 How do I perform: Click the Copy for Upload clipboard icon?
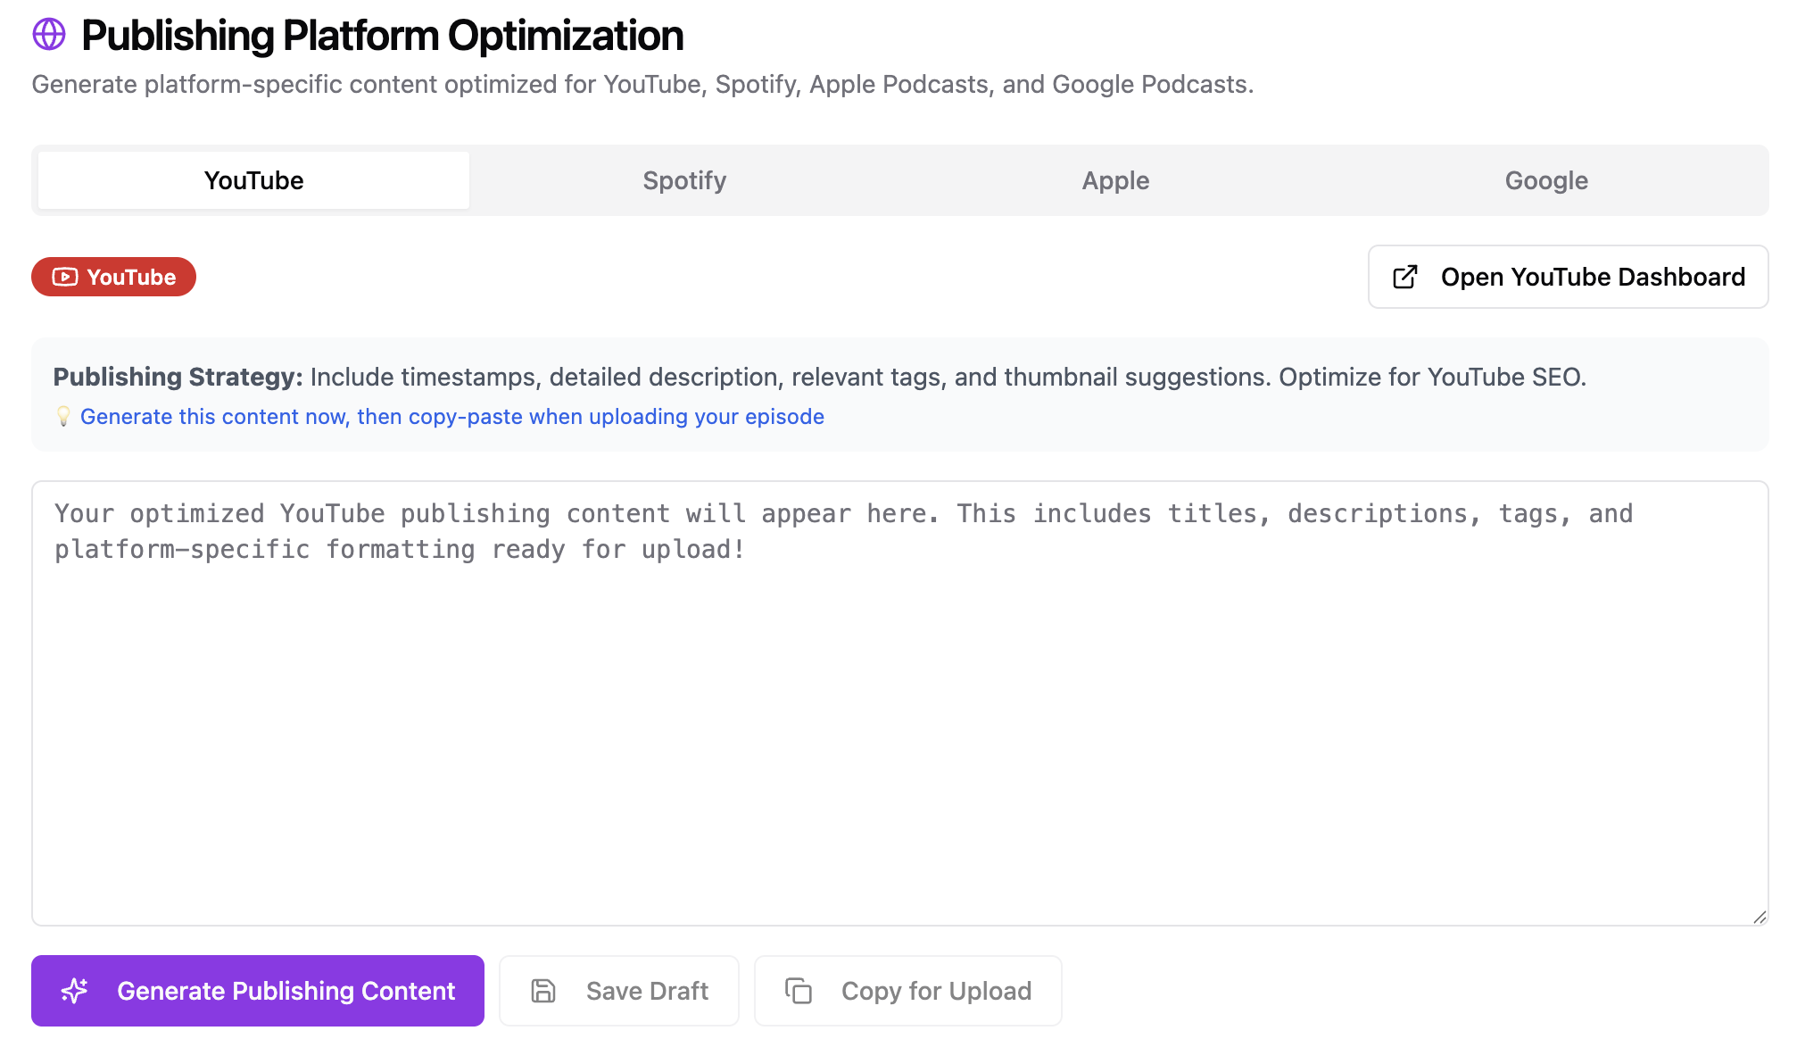coord(799,991)
